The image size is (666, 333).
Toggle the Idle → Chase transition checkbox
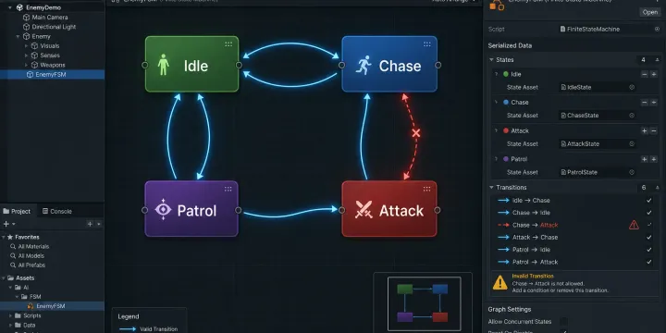[x=649, y=201]
